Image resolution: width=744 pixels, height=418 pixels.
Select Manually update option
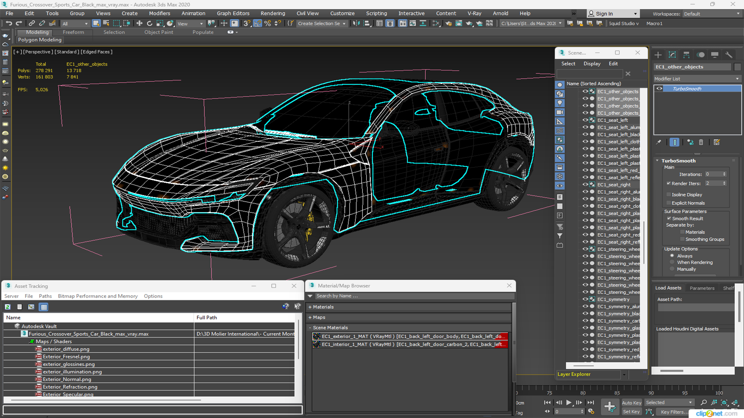(x=672, y=269)
